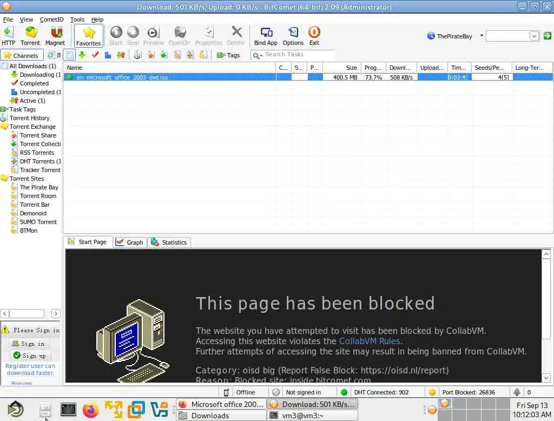The image size is (554, 421).
Task: Open the File menu
Action: point(8,19)
